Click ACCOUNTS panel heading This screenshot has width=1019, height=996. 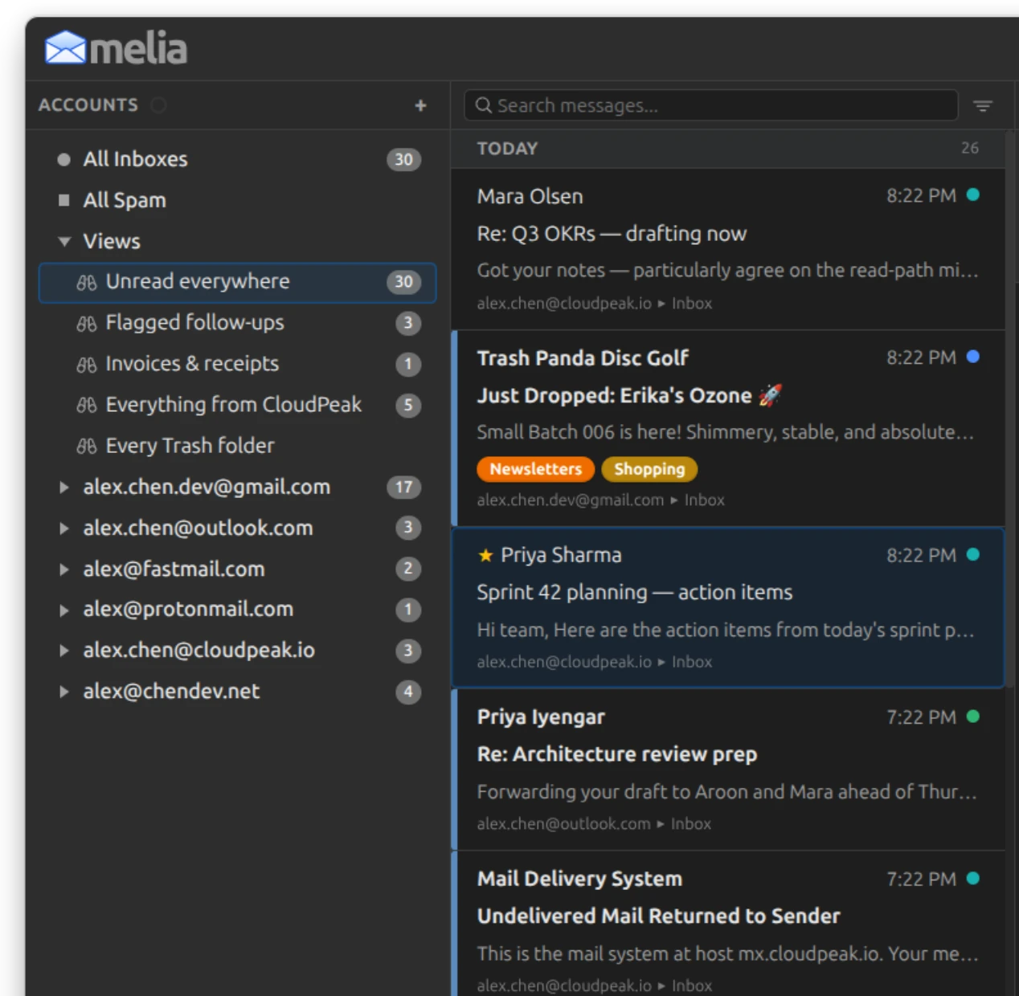click(x=88, y=105)
